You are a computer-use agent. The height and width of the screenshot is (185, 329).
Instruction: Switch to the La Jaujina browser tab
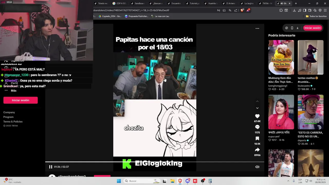click(x=247, y=3)
